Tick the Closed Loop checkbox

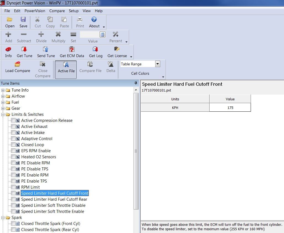13,145
